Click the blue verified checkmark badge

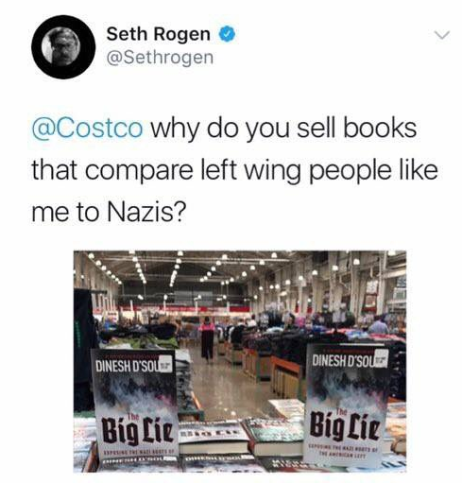pos(227,34)
